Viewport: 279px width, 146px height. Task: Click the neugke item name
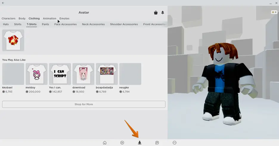pyautogui.click(x=124, y=88)
